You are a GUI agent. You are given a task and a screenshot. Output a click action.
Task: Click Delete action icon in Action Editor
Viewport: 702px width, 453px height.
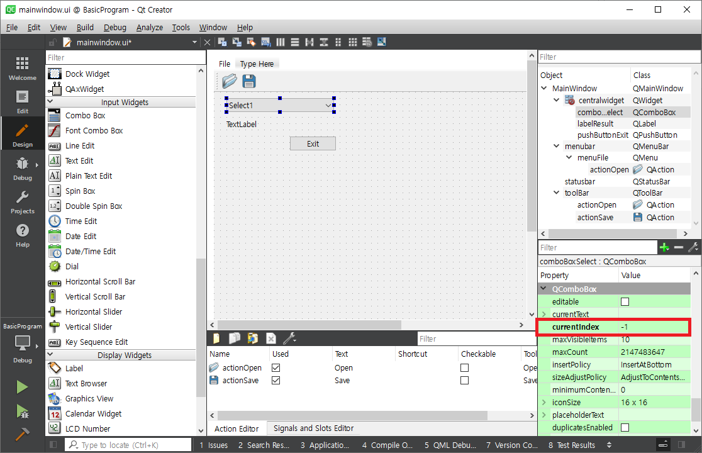[x=271, y=338]
